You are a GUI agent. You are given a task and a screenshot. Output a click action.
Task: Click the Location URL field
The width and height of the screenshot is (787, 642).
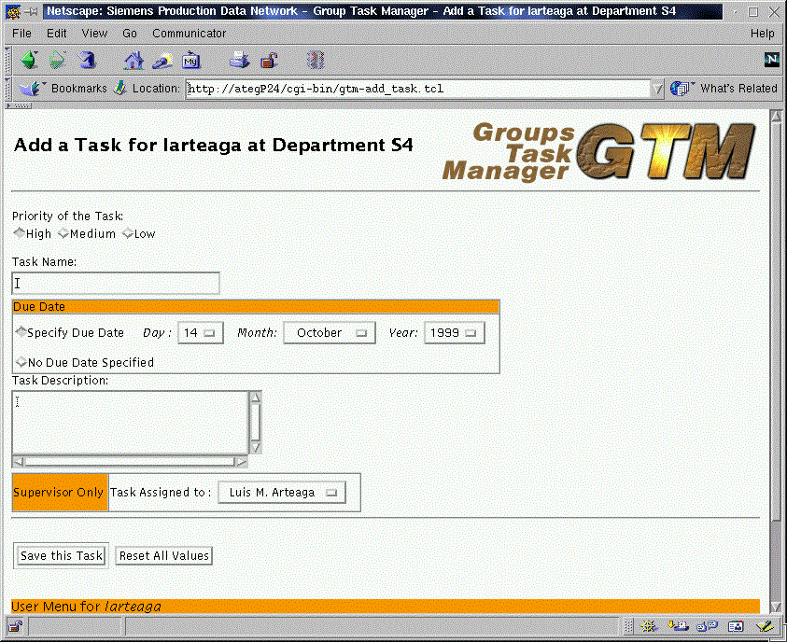tap(417, 89)
